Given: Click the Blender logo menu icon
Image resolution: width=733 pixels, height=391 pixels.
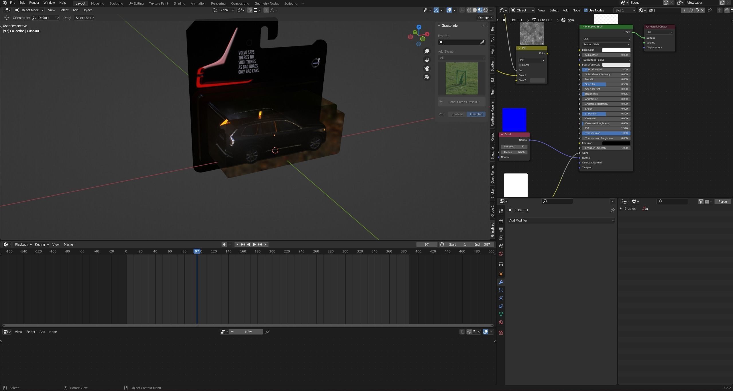Looking at the screenshot, I should [x=5, y=3].
